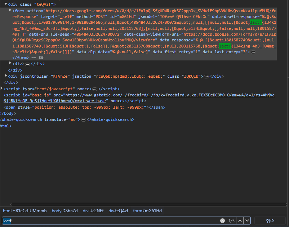
Task: Select form#mG61Hd breadcrumb
Action: [x=147, y=211]
